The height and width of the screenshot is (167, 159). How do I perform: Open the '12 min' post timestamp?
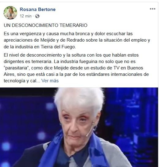(26, 16)
